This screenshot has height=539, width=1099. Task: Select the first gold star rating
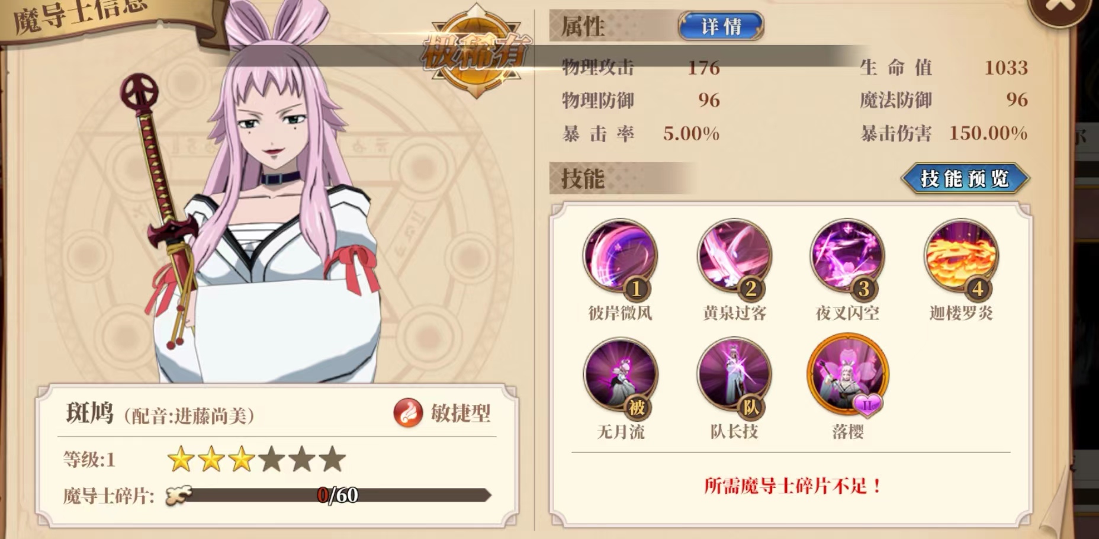point(181,459)
